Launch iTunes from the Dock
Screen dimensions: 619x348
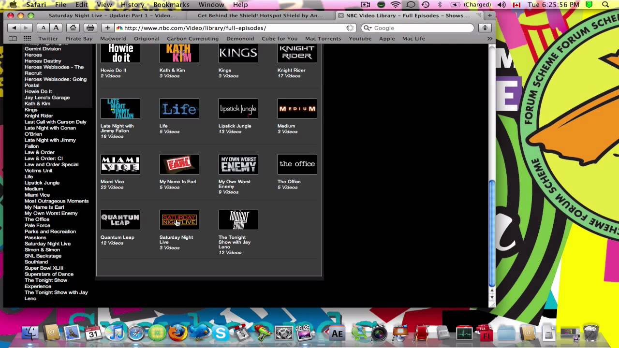pos(115,333)
